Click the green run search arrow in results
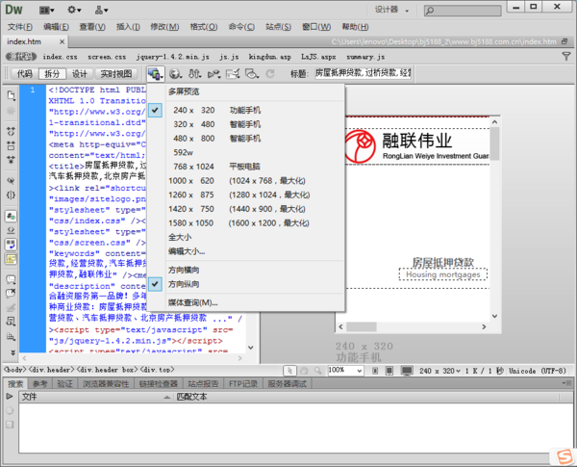 point(10,397)
